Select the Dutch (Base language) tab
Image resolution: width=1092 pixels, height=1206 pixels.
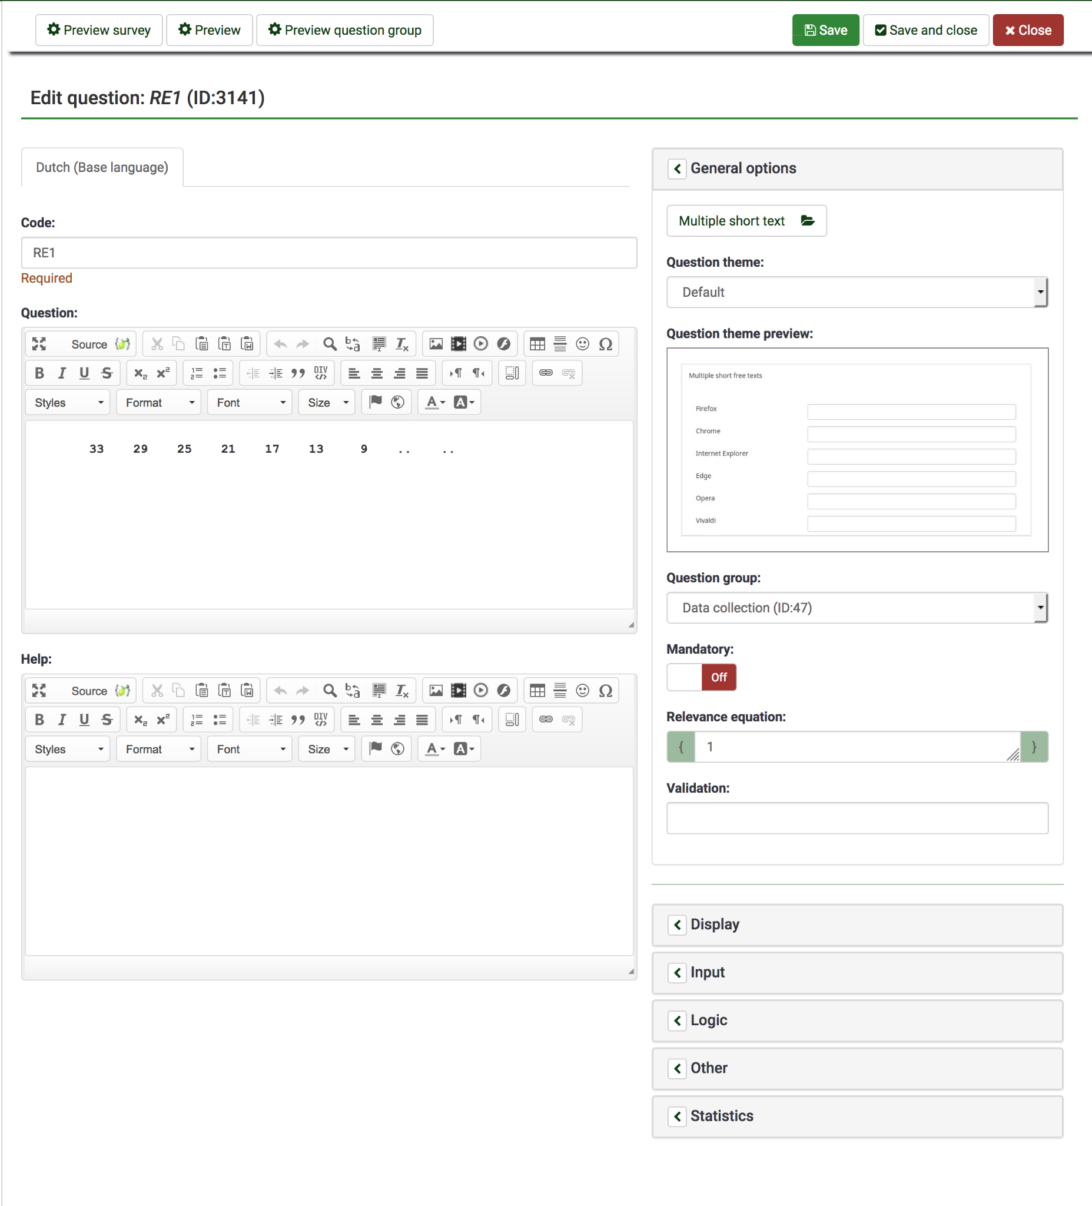coord(102,167)
